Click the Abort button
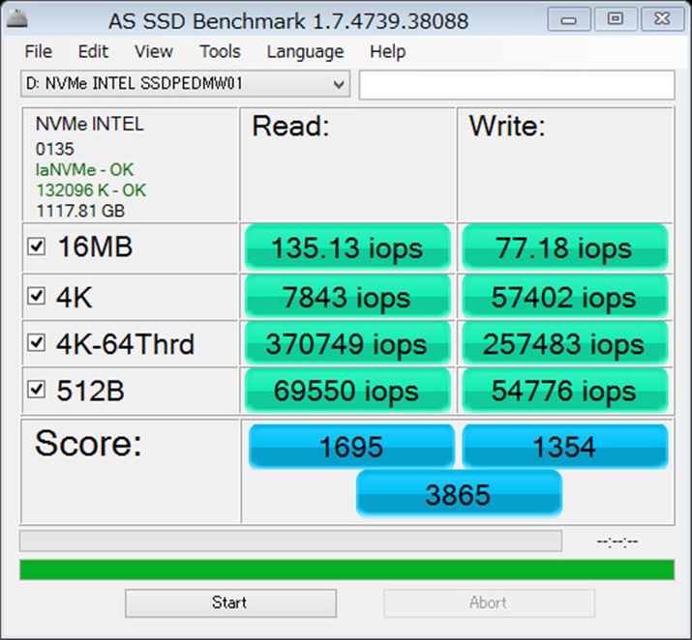The height and width of the screenshot is (640, 692). click(x=488, y=603)
